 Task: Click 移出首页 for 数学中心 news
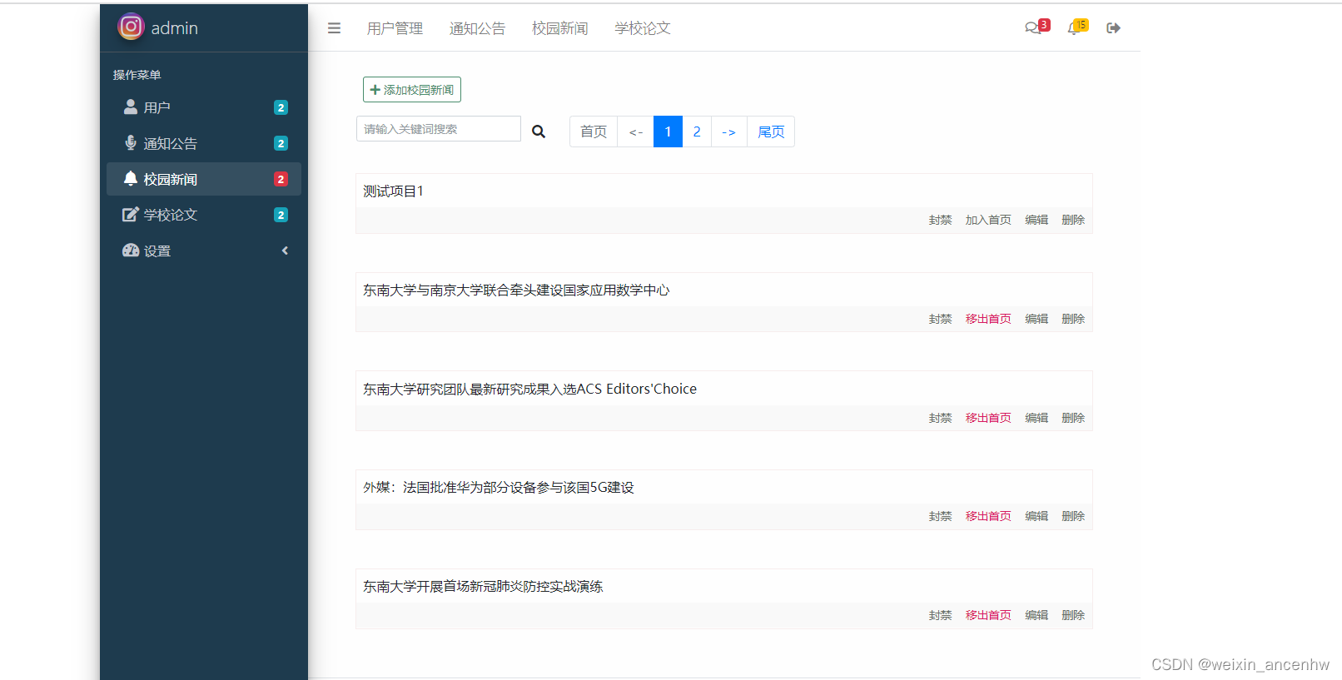click(x=988, y=319)
